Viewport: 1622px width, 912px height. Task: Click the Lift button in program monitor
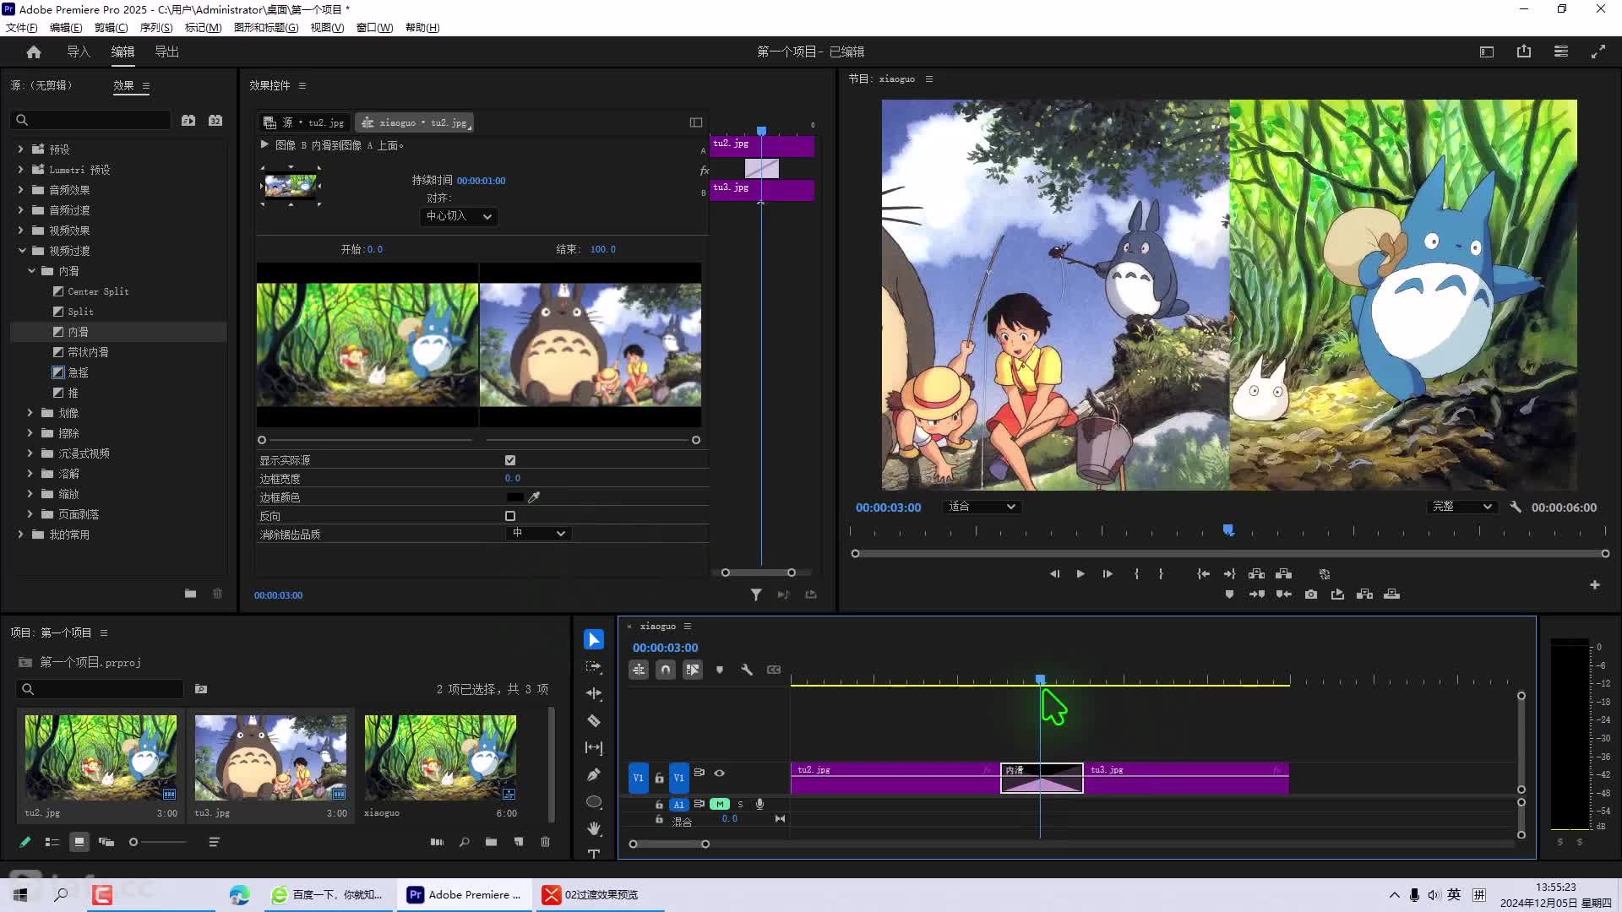click(x=1257, y=574)
